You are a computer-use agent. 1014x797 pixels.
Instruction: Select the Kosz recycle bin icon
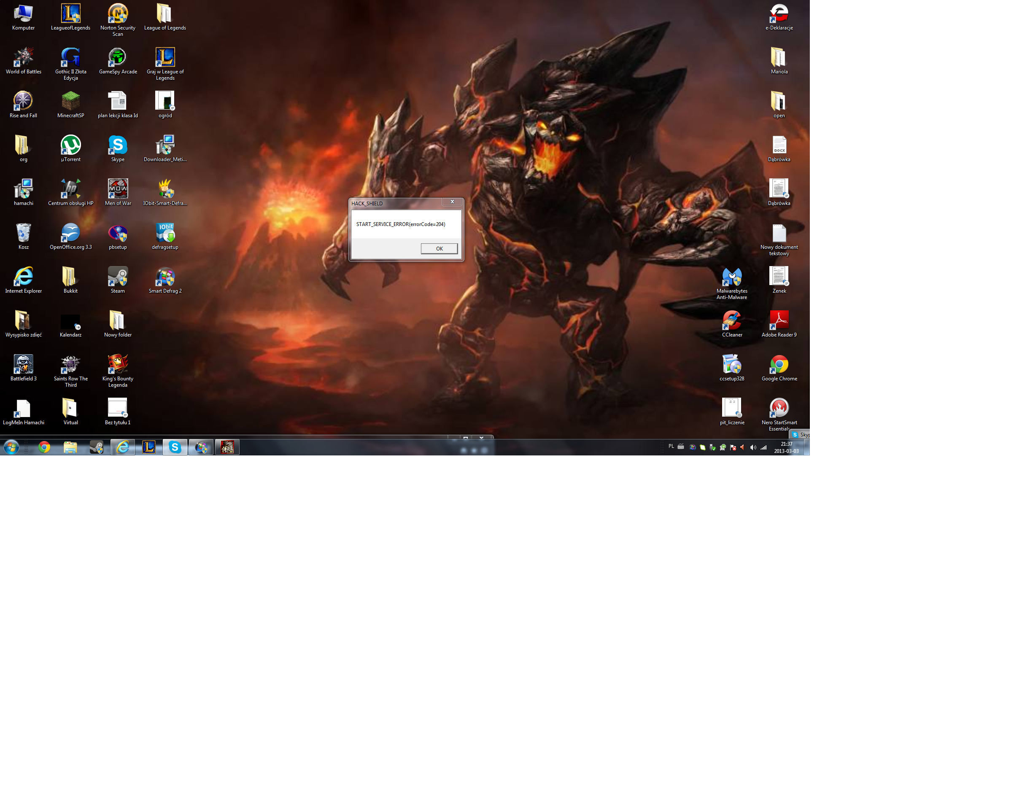pyautogui.click(x=23, y=237)
